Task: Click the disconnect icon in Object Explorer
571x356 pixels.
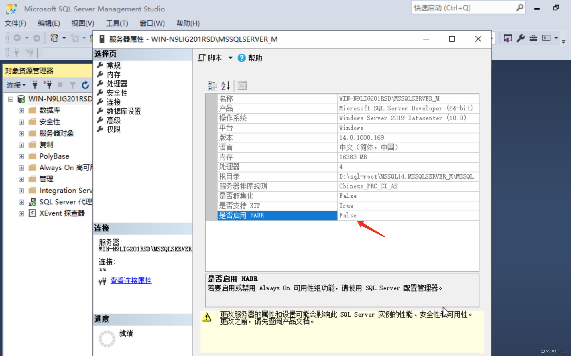Action: click(x=48, y=85)
